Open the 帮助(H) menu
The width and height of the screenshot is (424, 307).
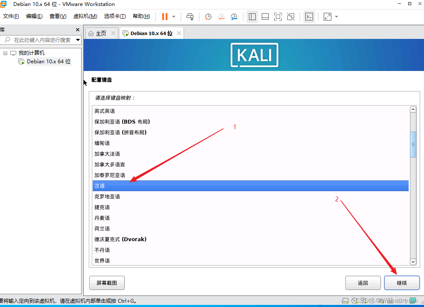(141, 16)
